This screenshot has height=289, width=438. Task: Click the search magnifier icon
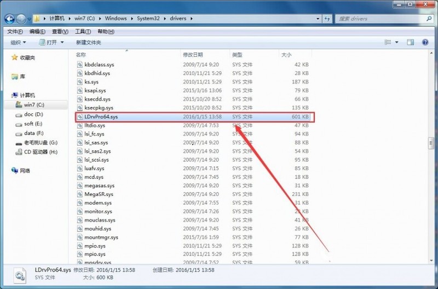[429, 19]
